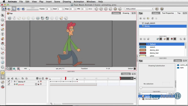Switch to the Tool Properties tab
The width and height of the screenshot is (188, 106).
click(x=168, y=13)
